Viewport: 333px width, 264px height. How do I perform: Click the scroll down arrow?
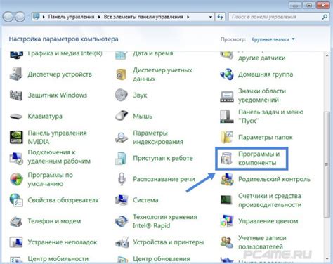point(327,259)
